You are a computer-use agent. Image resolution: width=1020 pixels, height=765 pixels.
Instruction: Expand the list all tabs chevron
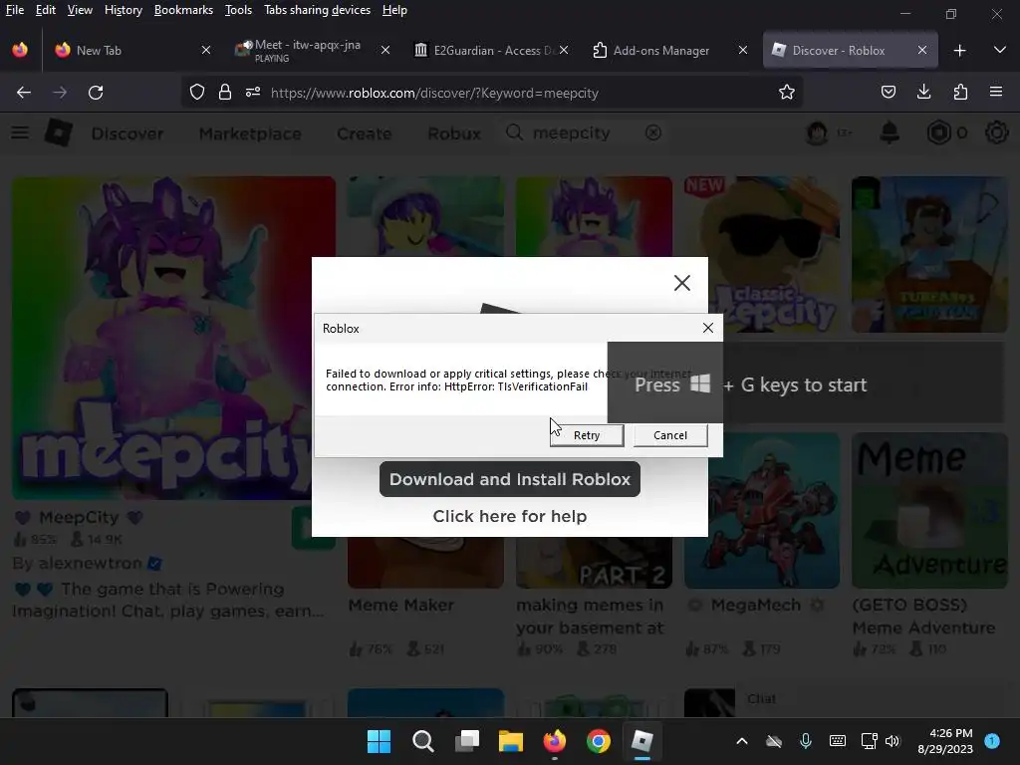coord(999,50)
